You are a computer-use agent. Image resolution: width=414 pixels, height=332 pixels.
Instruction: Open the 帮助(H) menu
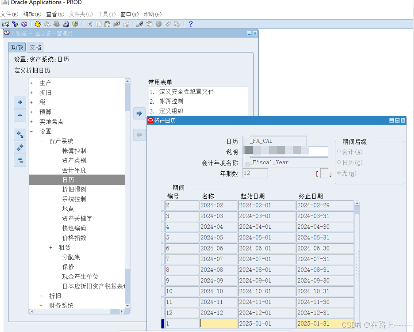click(152, 14)
